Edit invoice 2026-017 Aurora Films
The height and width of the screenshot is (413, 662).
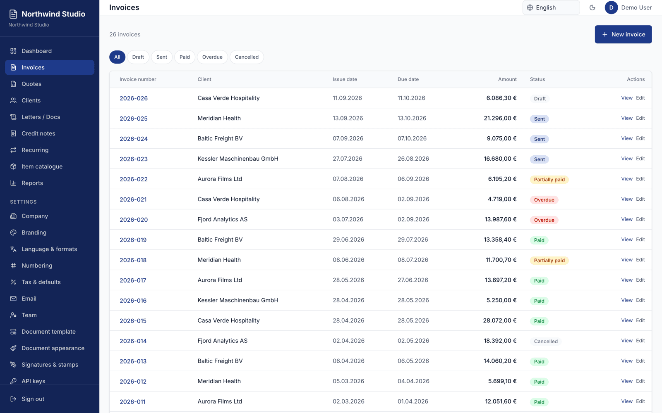(640, 280)
